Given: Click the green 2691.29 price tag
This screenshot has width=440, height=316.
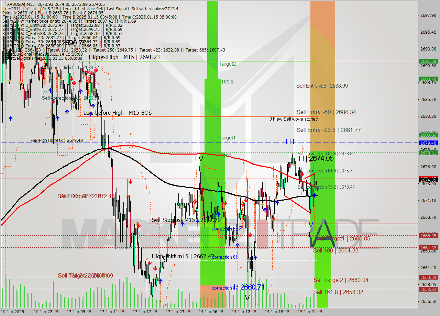Looking at the screenshot, I should click(428, 61).
